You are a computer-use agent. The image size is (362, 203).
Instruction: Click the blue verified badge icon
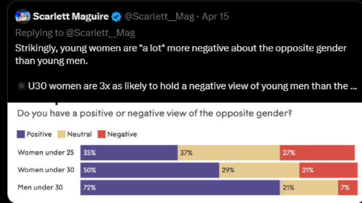pos(116,17)
